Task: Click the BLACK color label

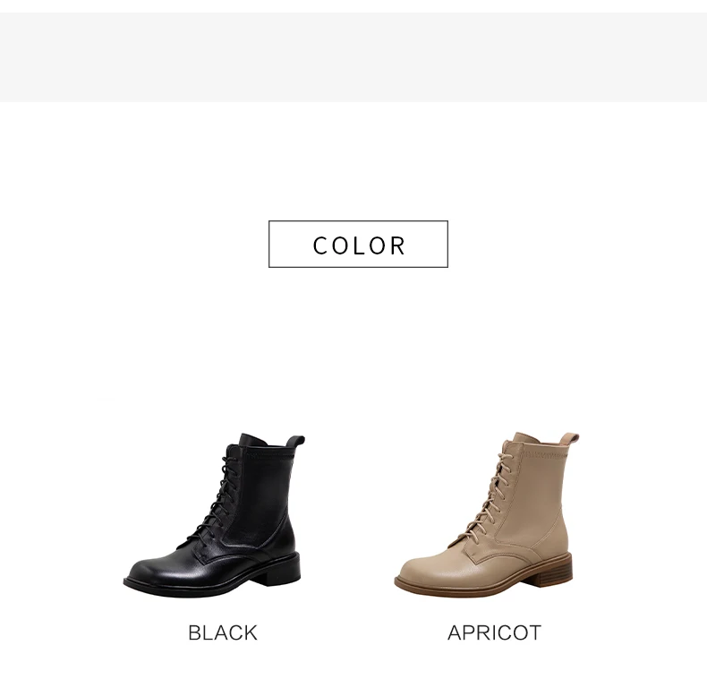Action: (x=223, y=632)
